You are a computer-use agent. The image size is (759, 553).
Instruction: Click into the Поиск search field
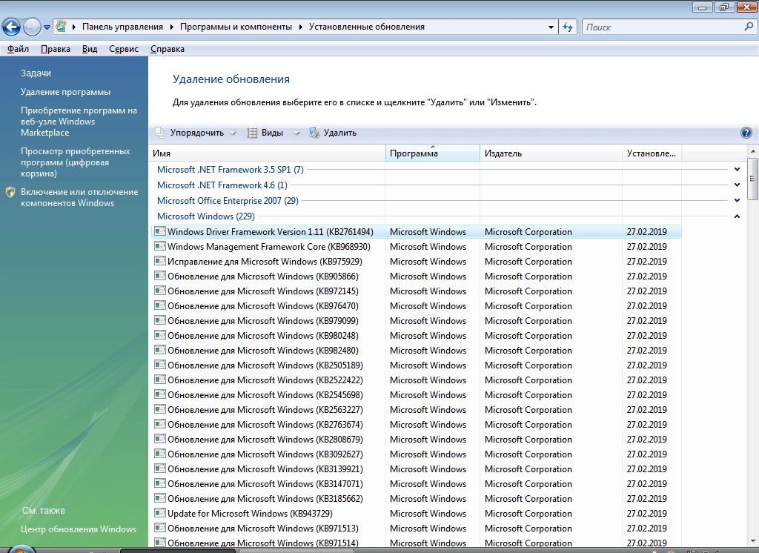tap(662, 27)
